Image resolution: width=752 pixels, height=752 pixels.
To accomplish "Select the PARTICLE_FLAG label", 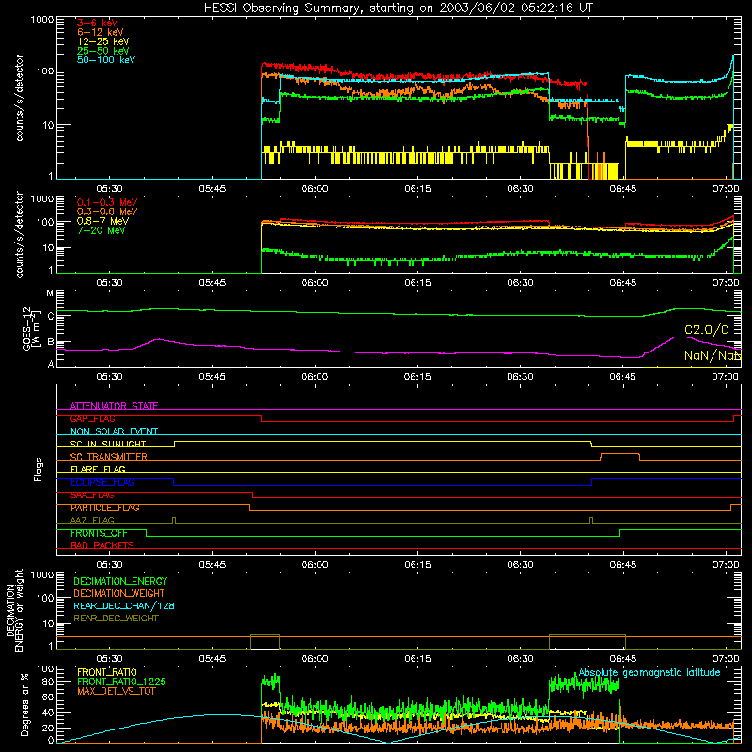I will [105, 508].
